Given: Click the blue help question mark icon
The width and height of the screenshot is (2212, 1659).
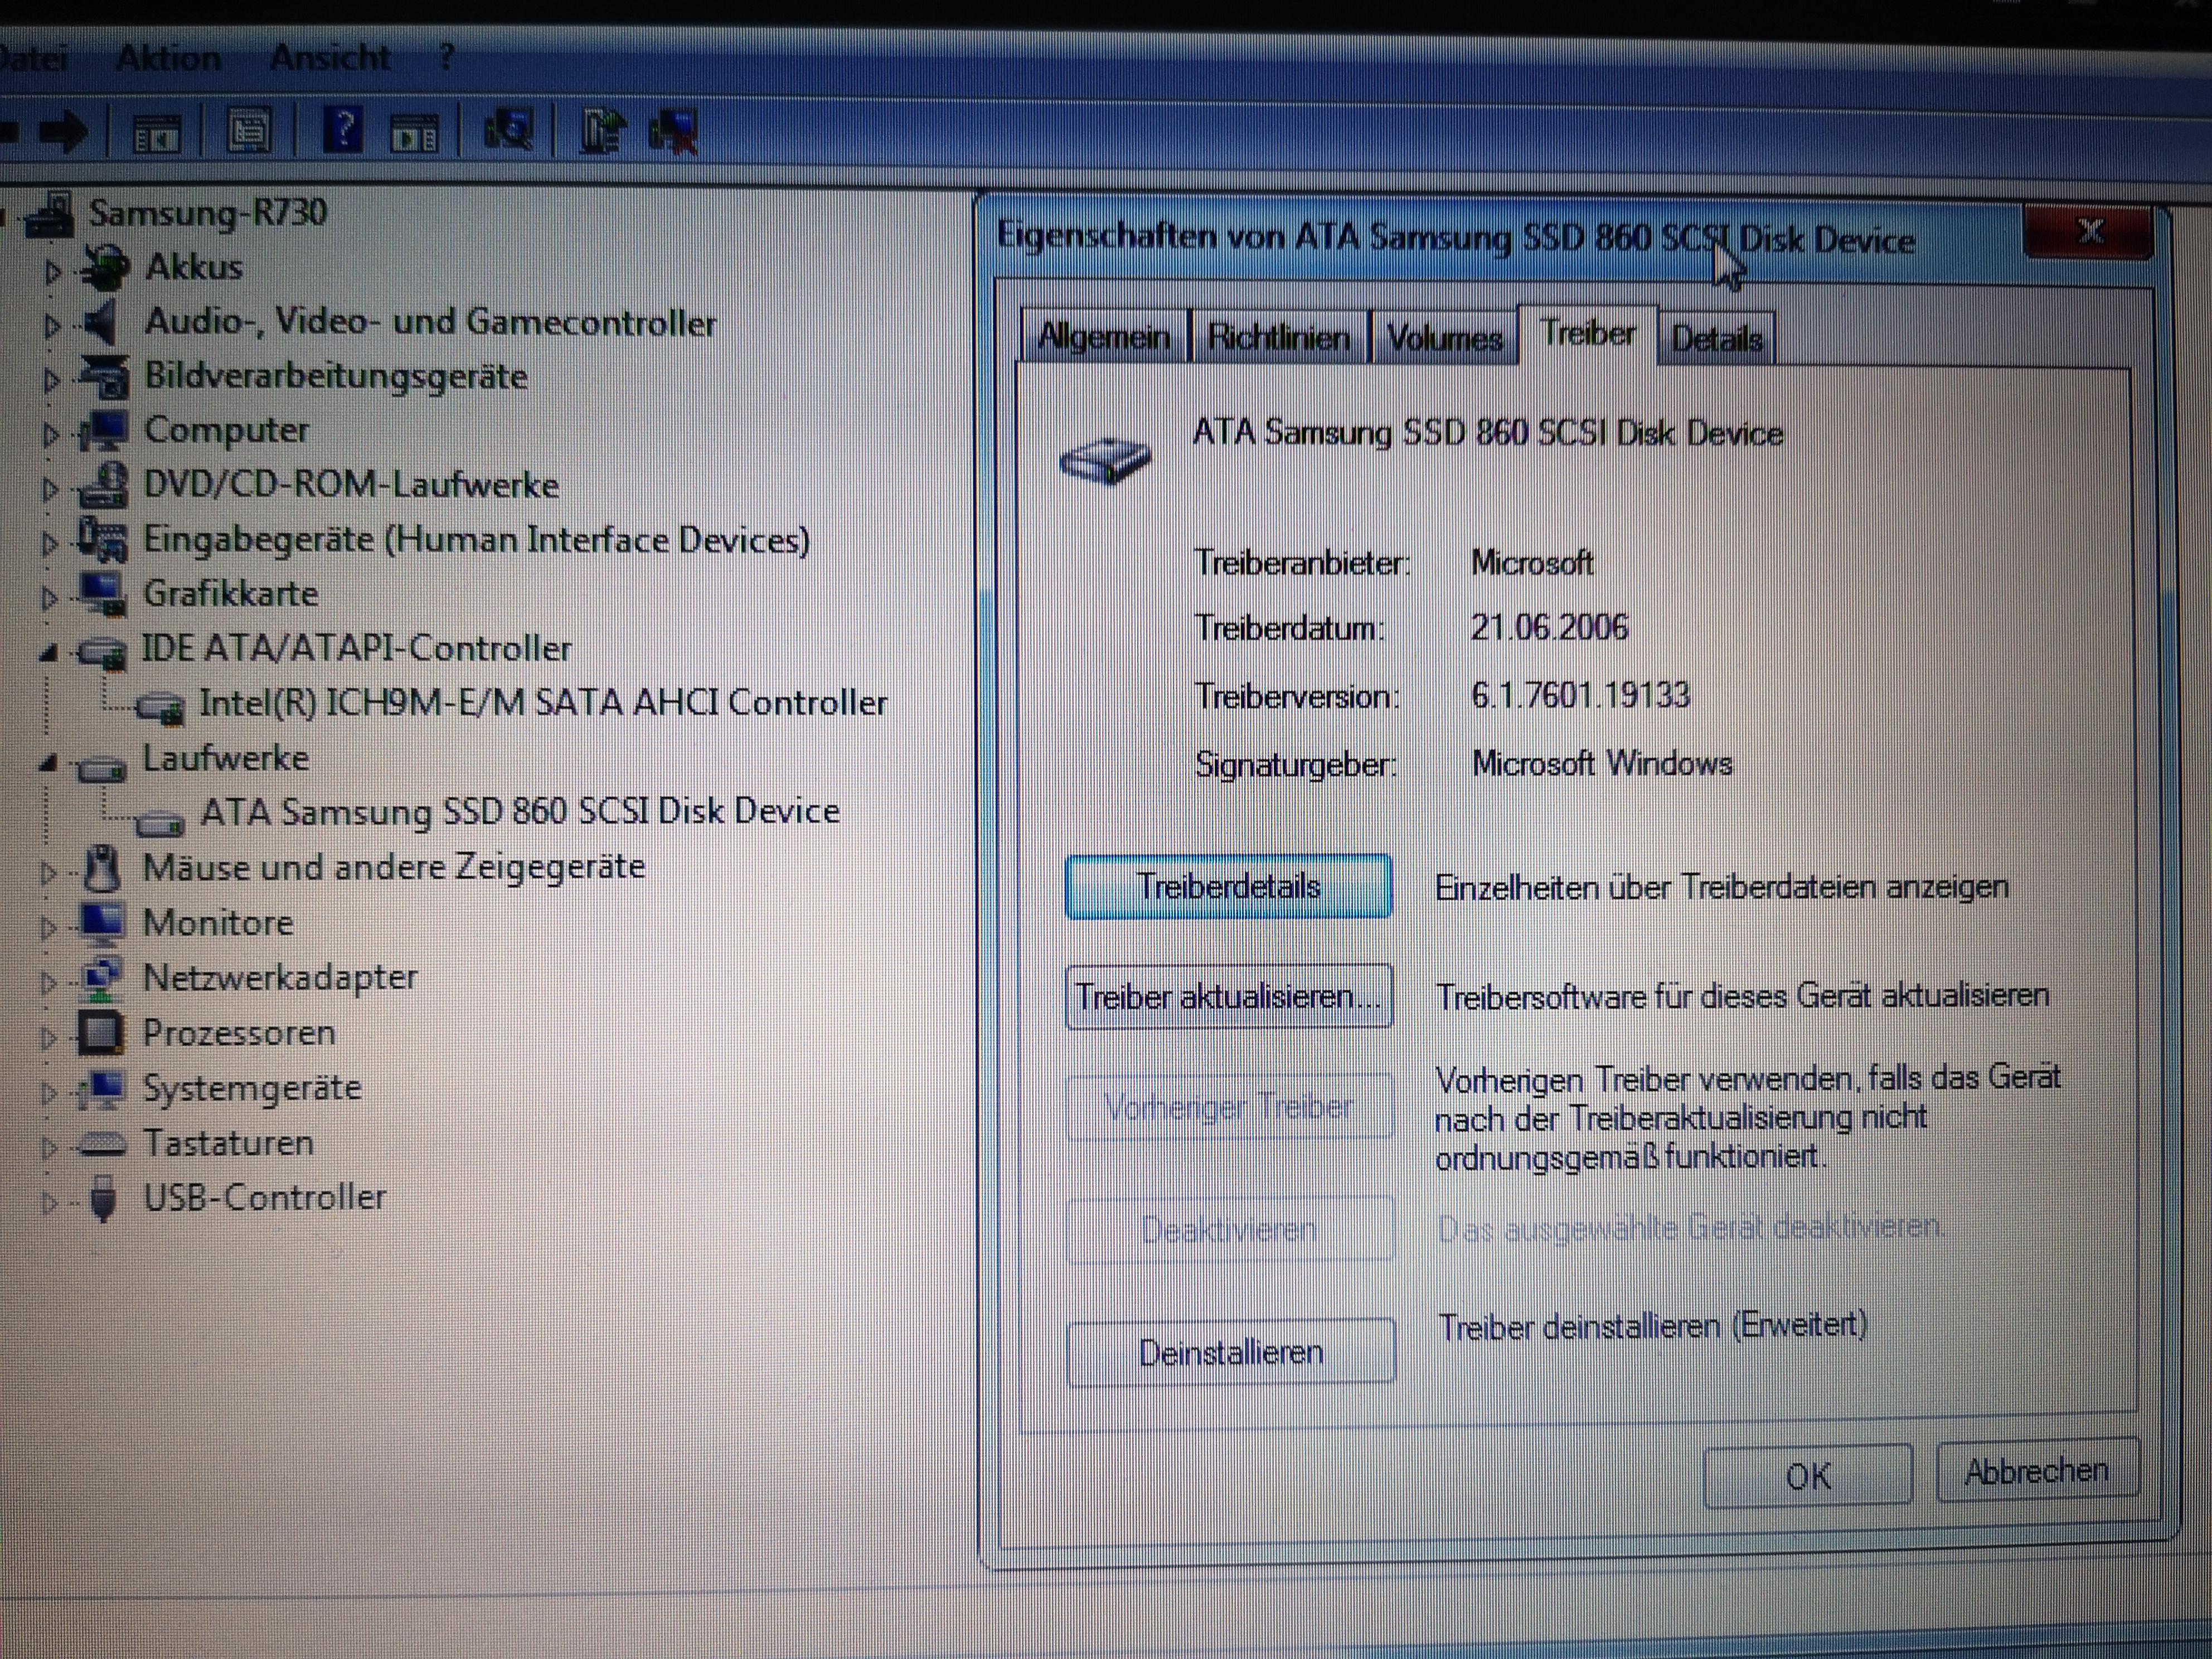Looking at the screenshot, I should point(342,131).
